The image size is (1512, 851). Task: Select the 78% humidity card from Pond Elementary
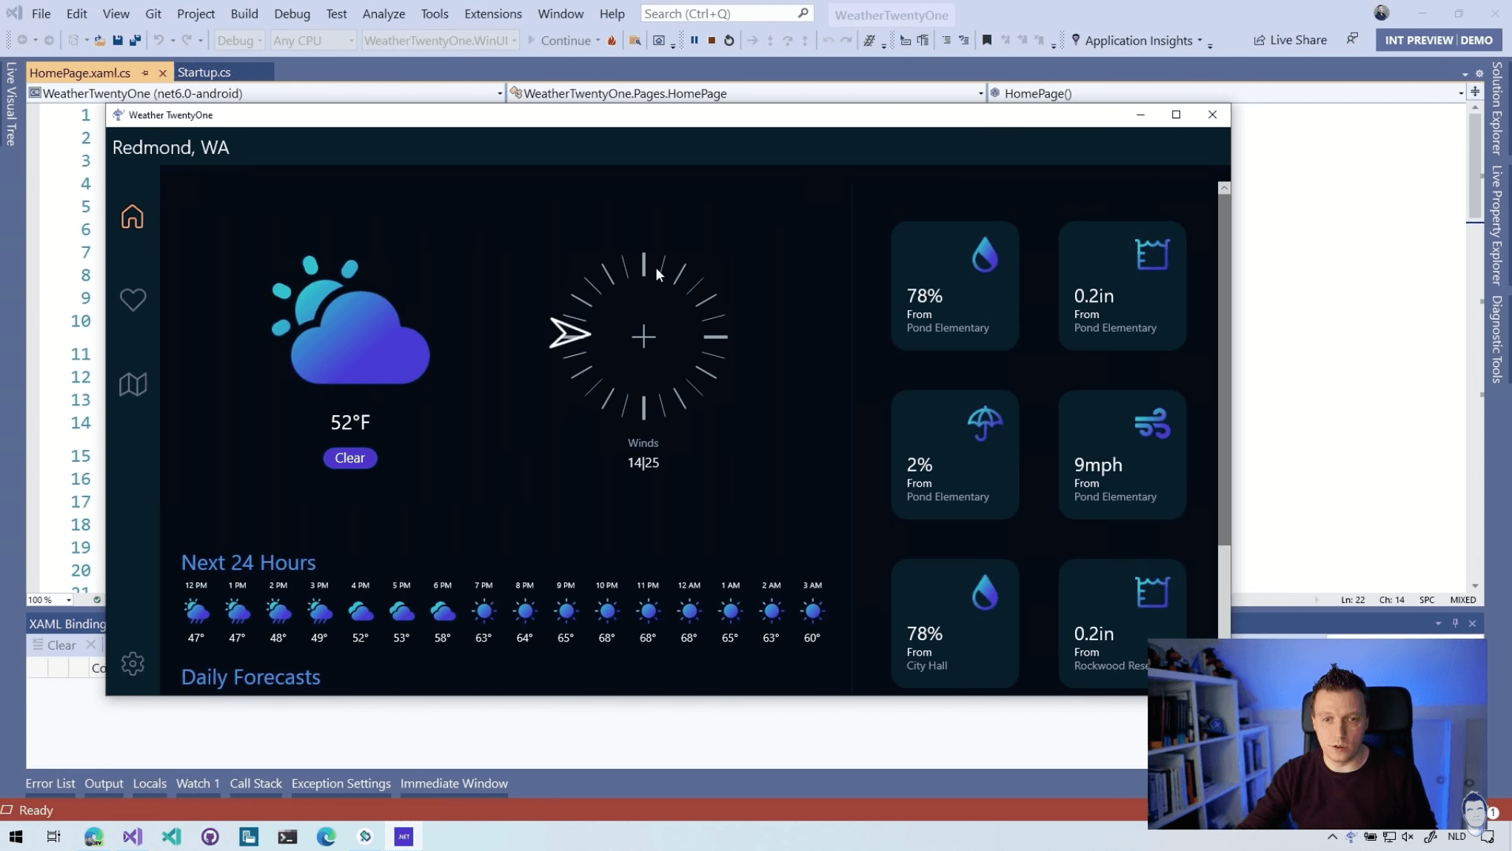pos(954,285)
